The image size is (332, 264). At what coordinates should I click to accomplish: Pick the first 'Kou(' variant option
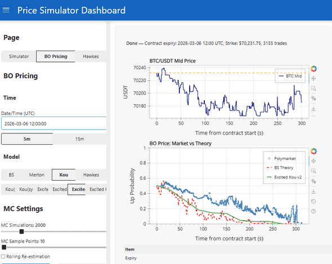click(x=10, y=189)
